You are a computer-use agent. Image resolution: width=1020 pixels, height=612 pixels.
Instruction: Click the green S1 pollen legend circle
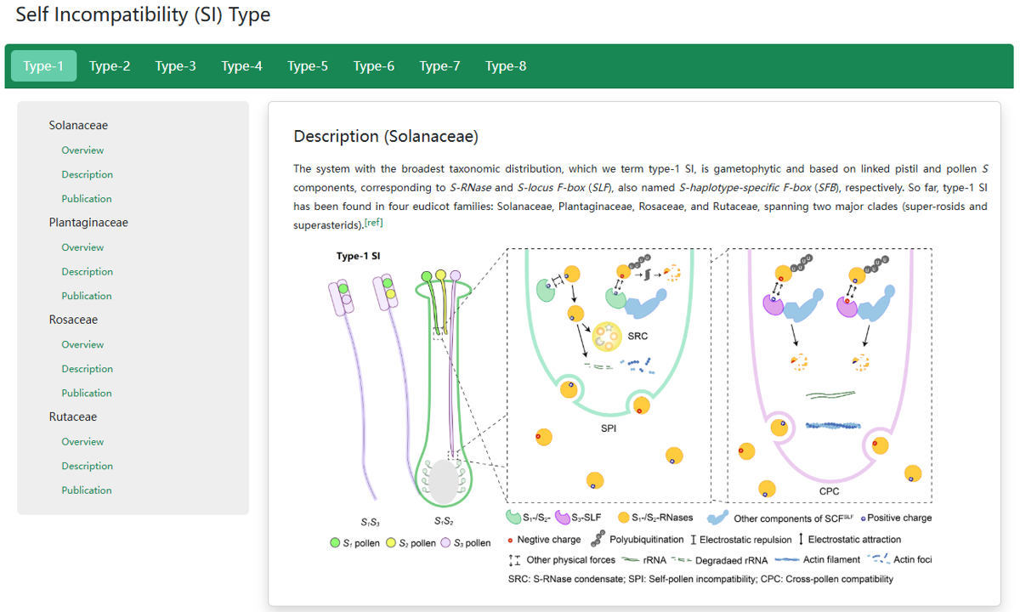pyautogui.click(x=335, y=542)
